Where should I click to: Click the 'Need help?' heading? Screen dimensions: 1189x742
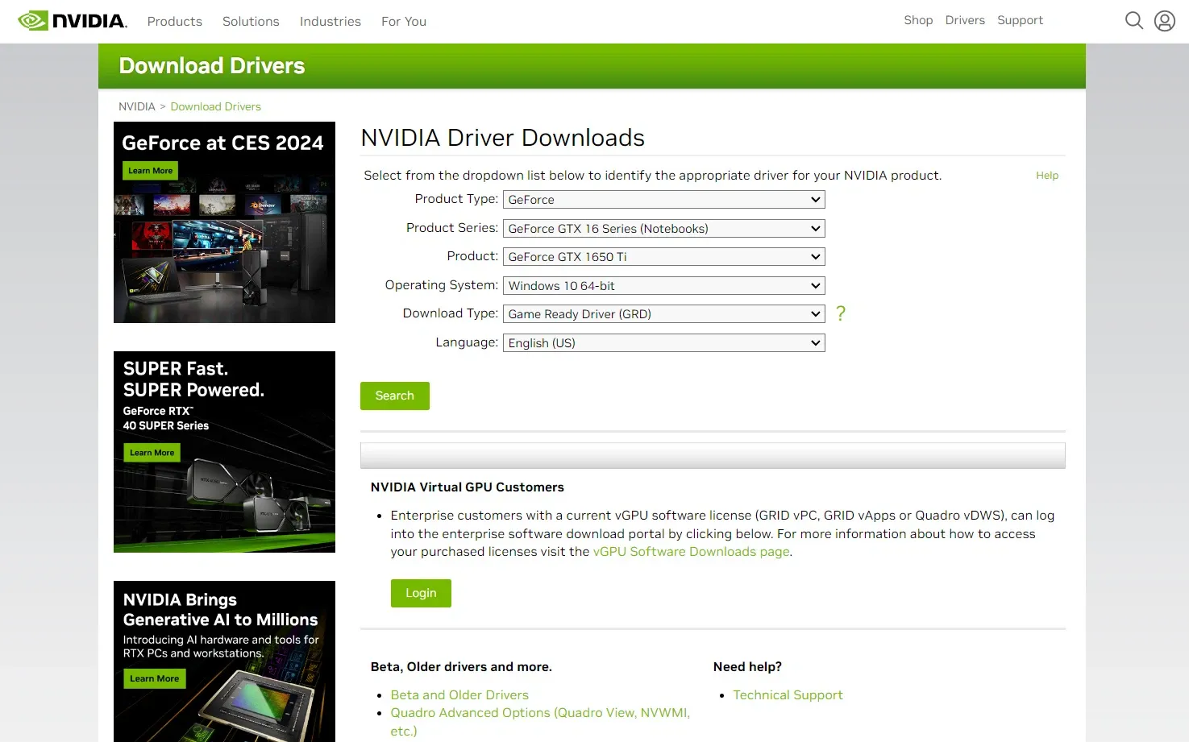[x=747, y=667]
